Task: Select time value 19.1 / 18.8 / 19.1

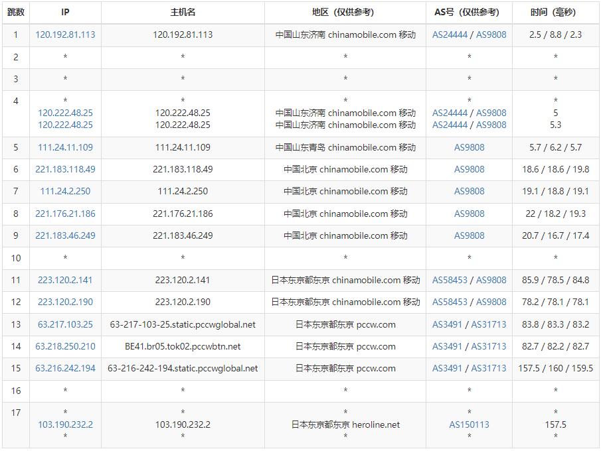Action: (x=555, y=191)
